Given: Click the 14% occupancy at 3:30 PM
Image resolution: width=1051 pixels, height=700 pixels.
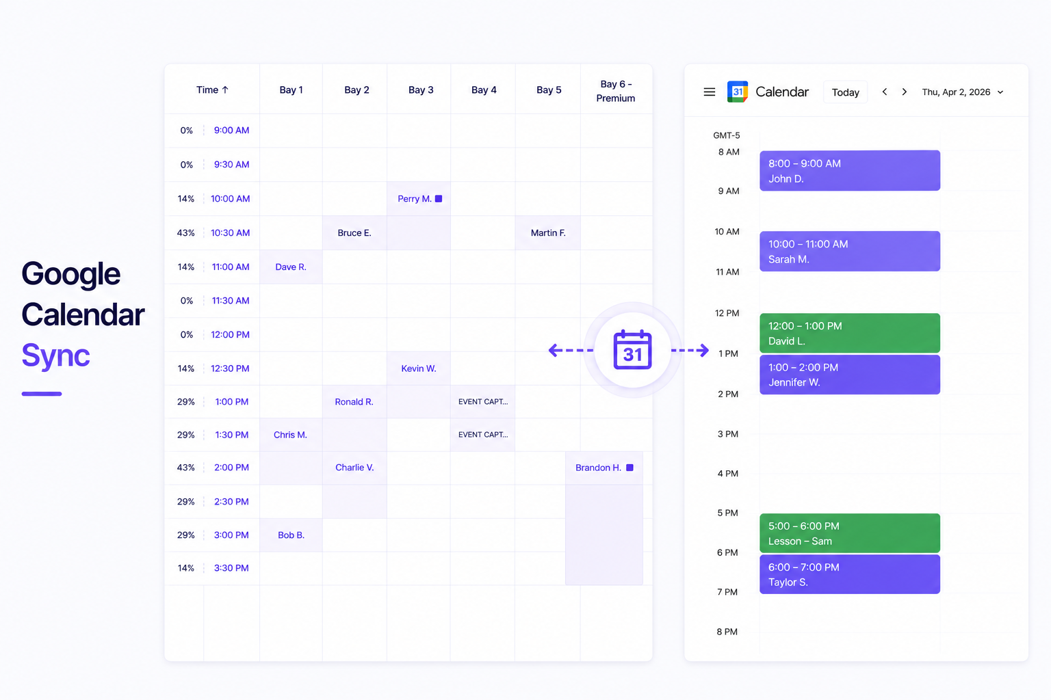Looking at the screenshot, I should [x=186, y=568].
